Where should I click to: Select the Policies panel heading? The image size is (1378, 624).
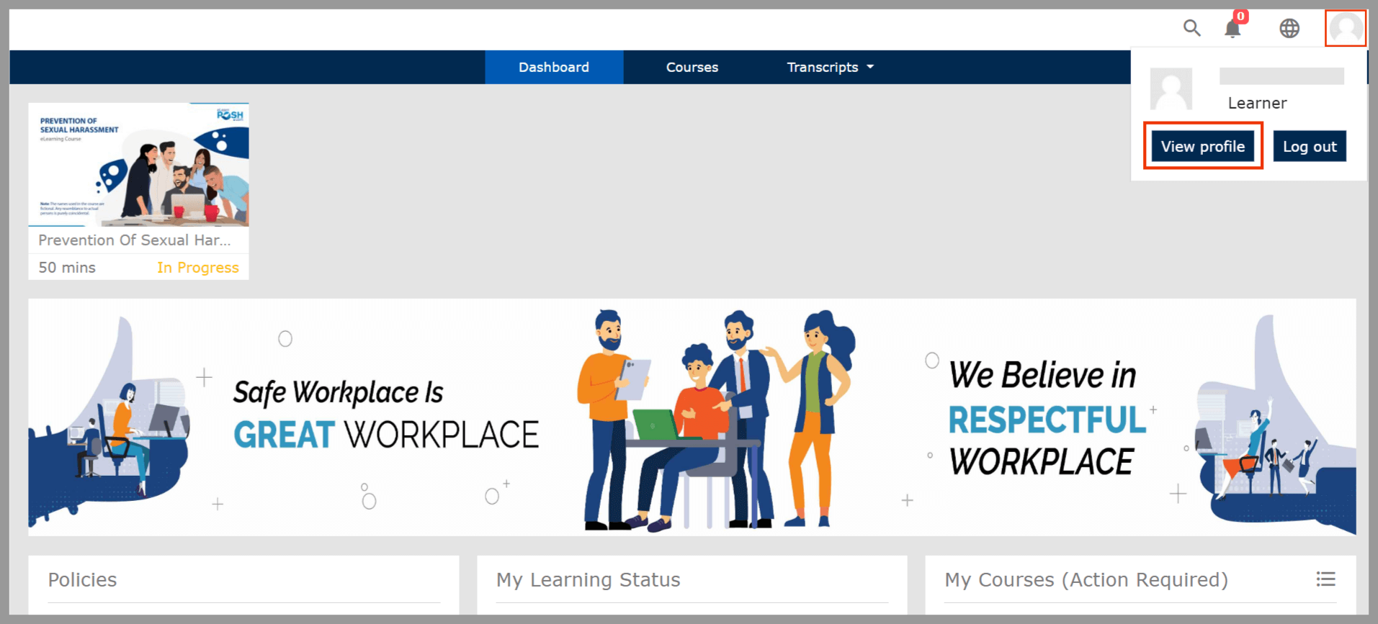82,579
